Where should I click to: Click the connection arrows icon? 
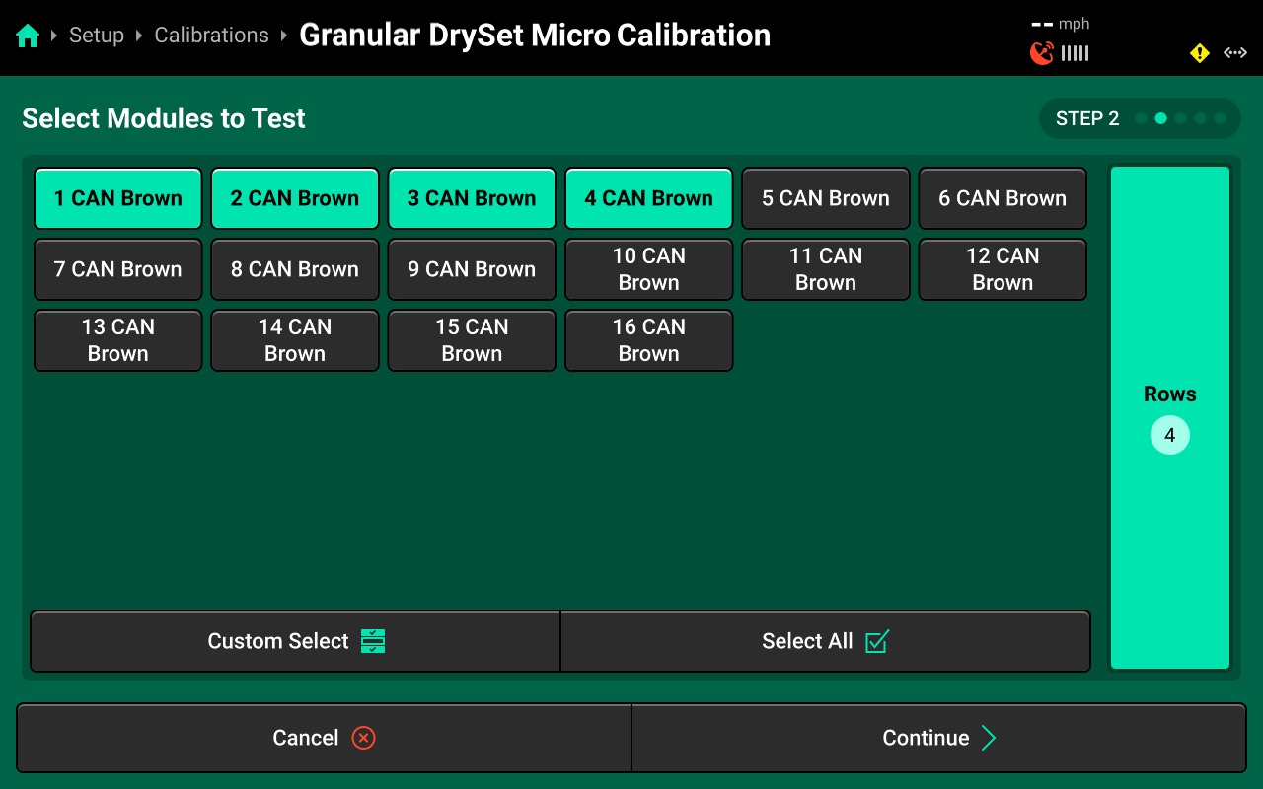(1235, 53)
